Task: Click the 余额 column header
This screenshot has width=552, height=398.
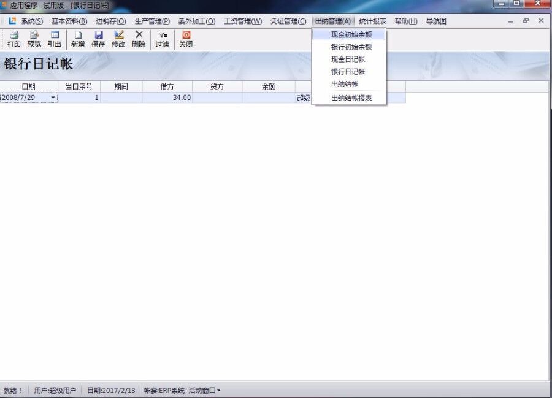Action: click(269, 86)
